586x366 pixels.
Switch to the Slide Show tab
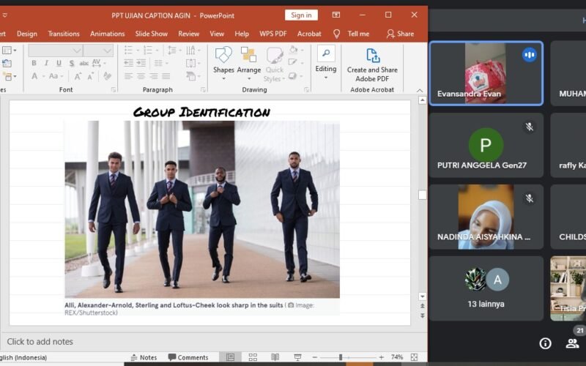pos(151,34)
